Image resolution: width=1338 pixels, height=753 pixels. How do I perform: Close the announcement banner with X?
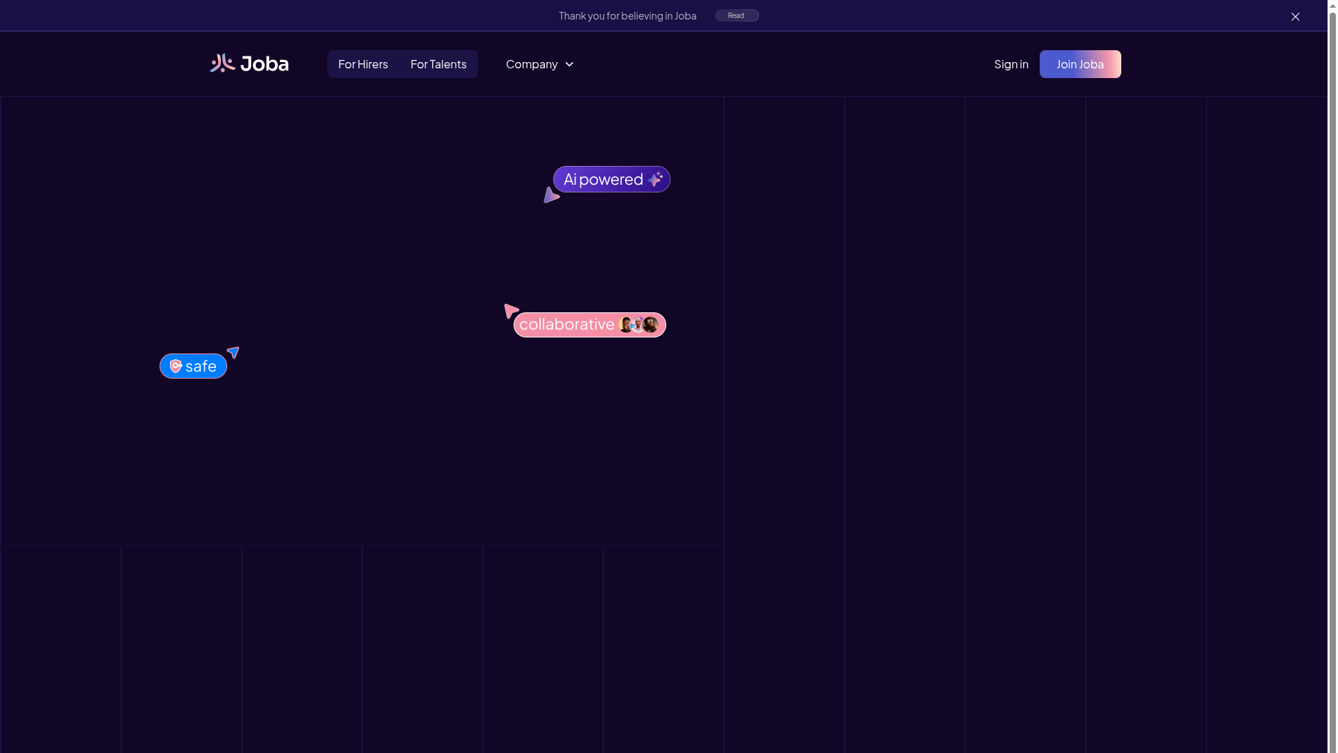[x=1295, y=17]
